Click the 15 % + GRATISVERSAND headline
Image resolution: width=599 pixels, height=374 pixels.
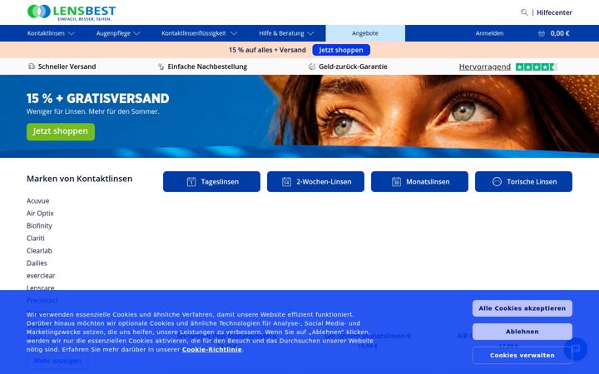(98, 98)
